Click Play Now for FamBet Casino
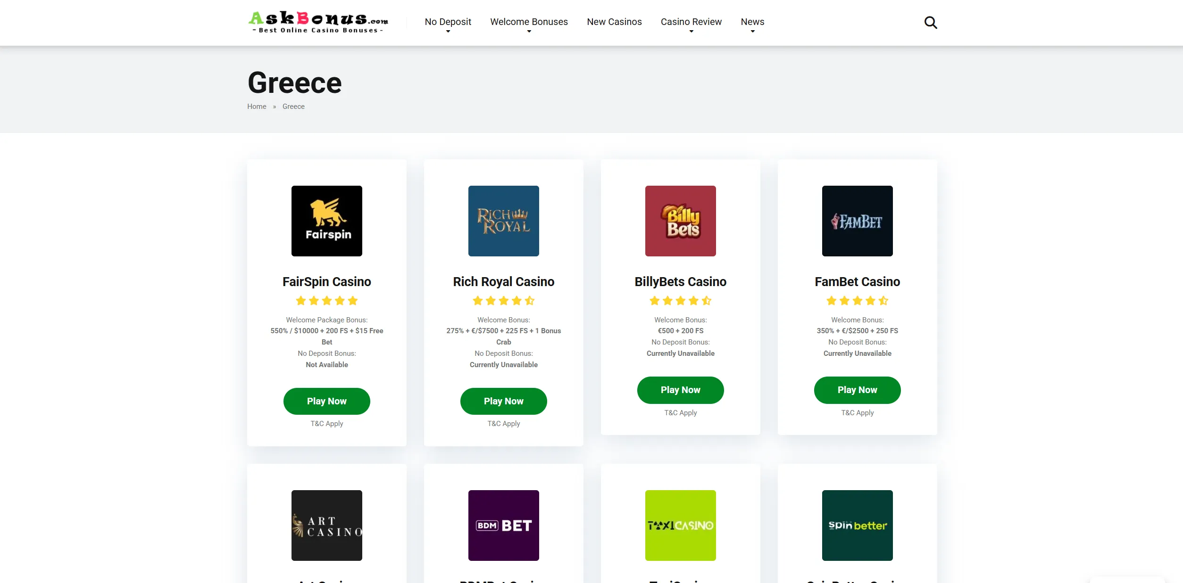The height and width of the screenshot is (583, 1183). point(858,390)
